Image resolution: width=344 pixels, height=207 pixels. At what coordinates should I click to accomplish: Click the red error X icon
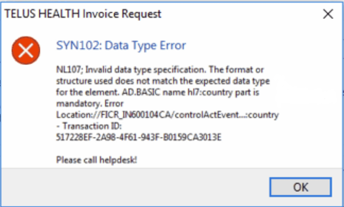[x=26, y=51]
